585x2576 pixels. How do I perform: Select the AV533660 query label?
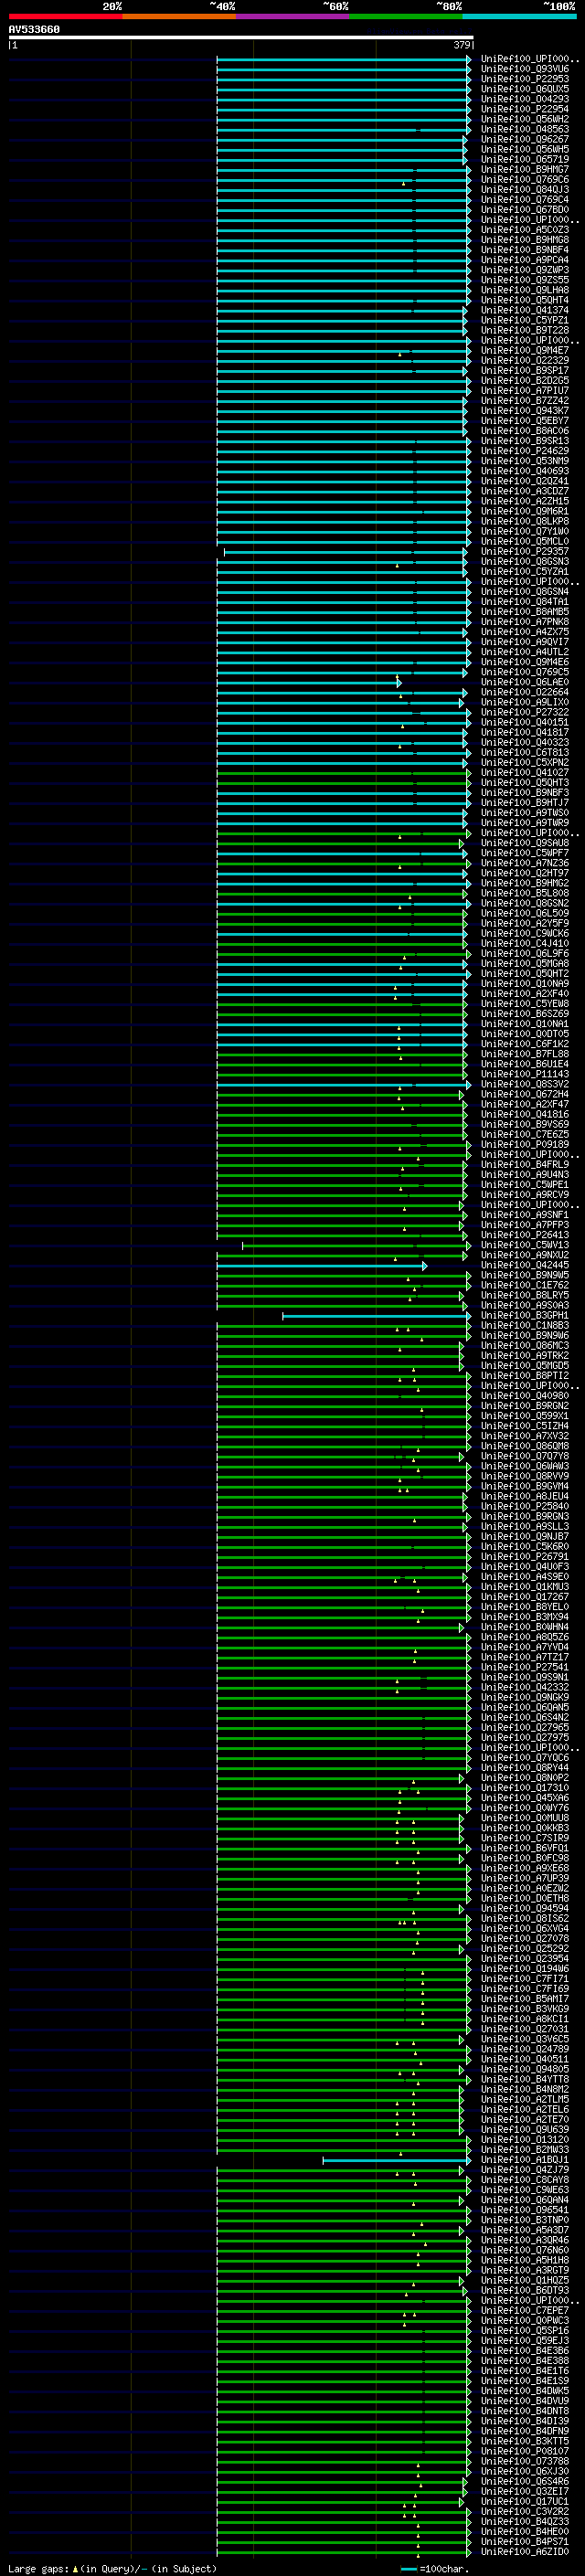tap(34, 29)
